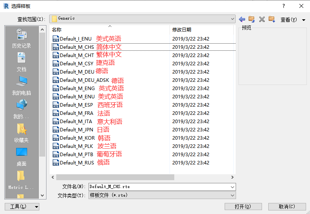Click RTE icon of Default_M_ITA file

(56, 121)
